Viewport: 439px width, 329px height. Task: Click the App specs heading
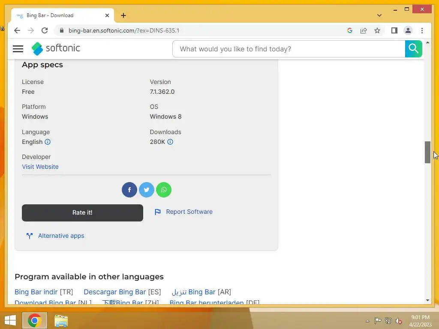pos(42,65)
